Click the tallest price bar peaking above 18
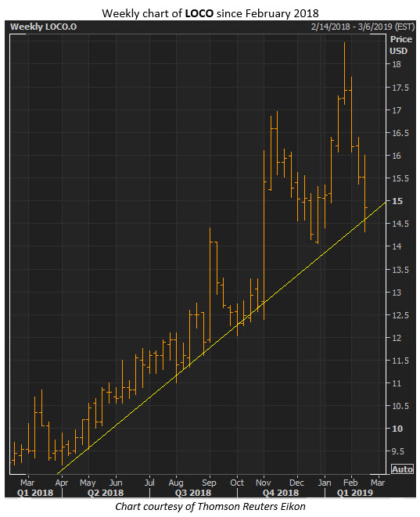This screenshot has width=420, height=517. (344, 74)
